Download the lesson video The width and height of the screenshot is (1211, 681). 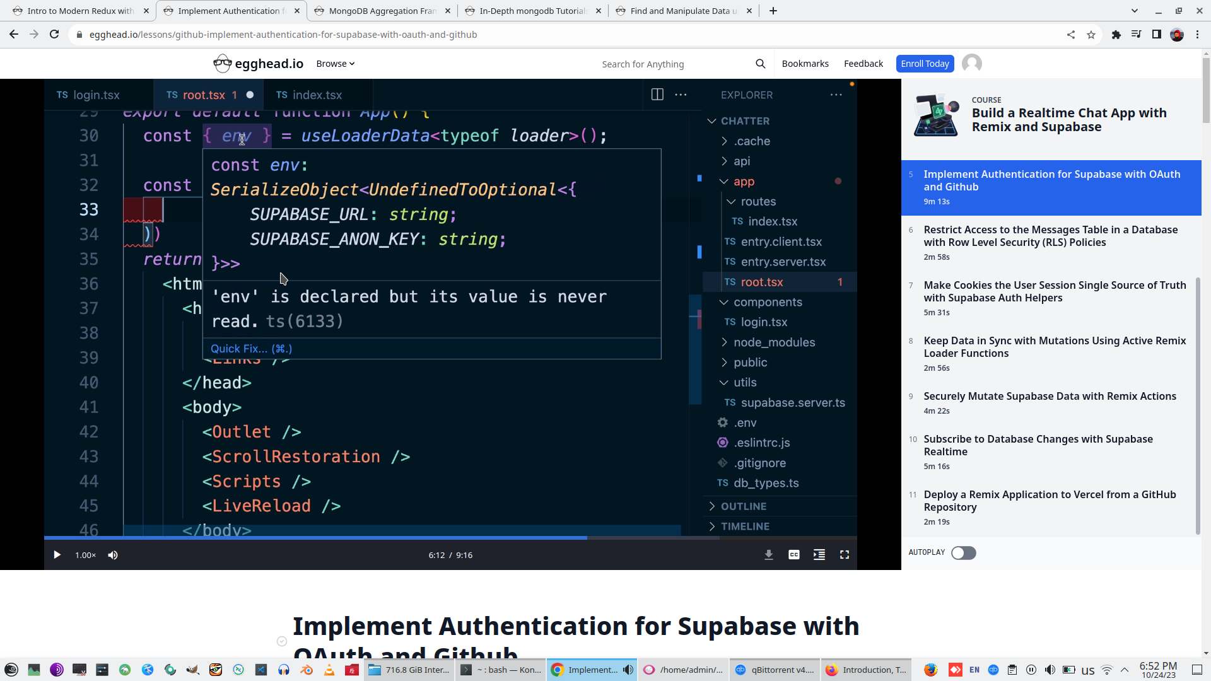click(768, 555)
